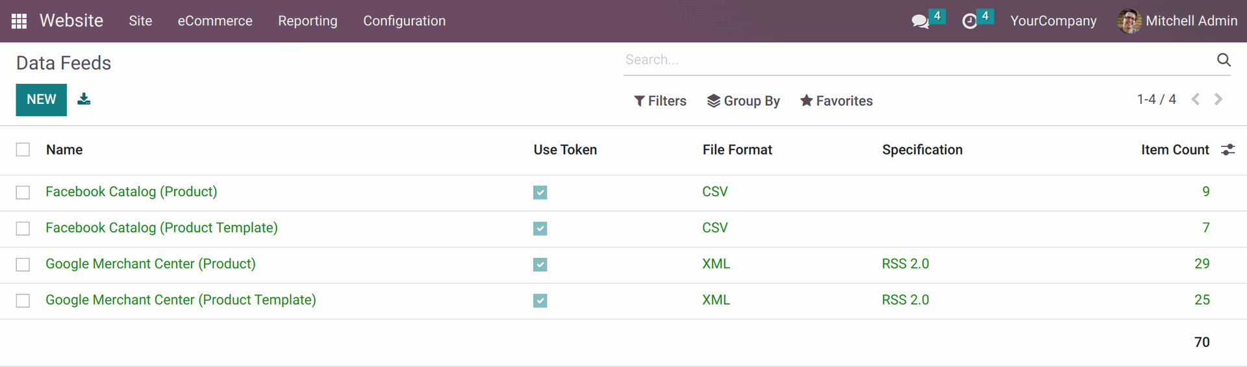This screenshot has height=367, width=1247.
Task: Open the Filters dropdown
Action: 660,101
